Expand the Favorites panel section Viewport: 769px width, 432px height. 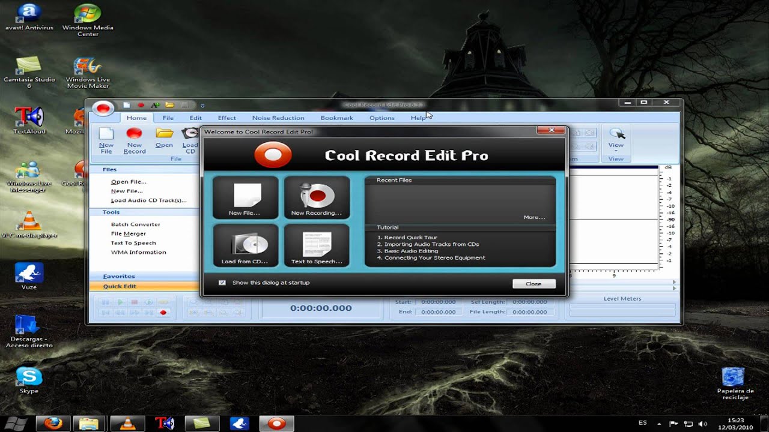click(144, 277)
